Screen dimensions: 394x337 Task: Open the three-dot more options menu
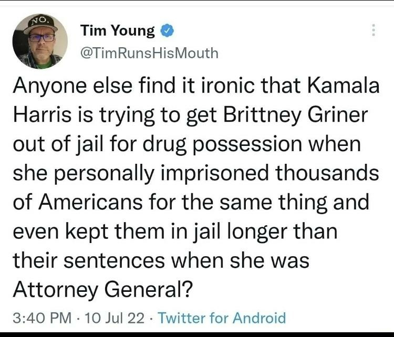tap(374, 31)
